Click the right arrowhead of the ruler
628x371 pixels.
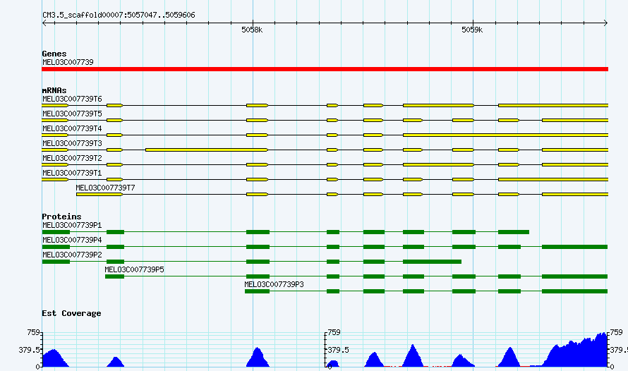pyautogui.click(x=606, y=23)
